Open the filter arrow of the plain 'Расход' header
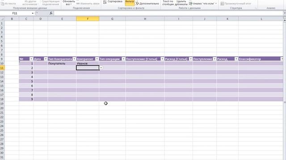286x160 pixels. (x=236, y=59)
